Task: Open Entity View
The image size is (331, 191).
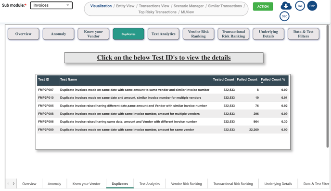Action: coord(125,6)
